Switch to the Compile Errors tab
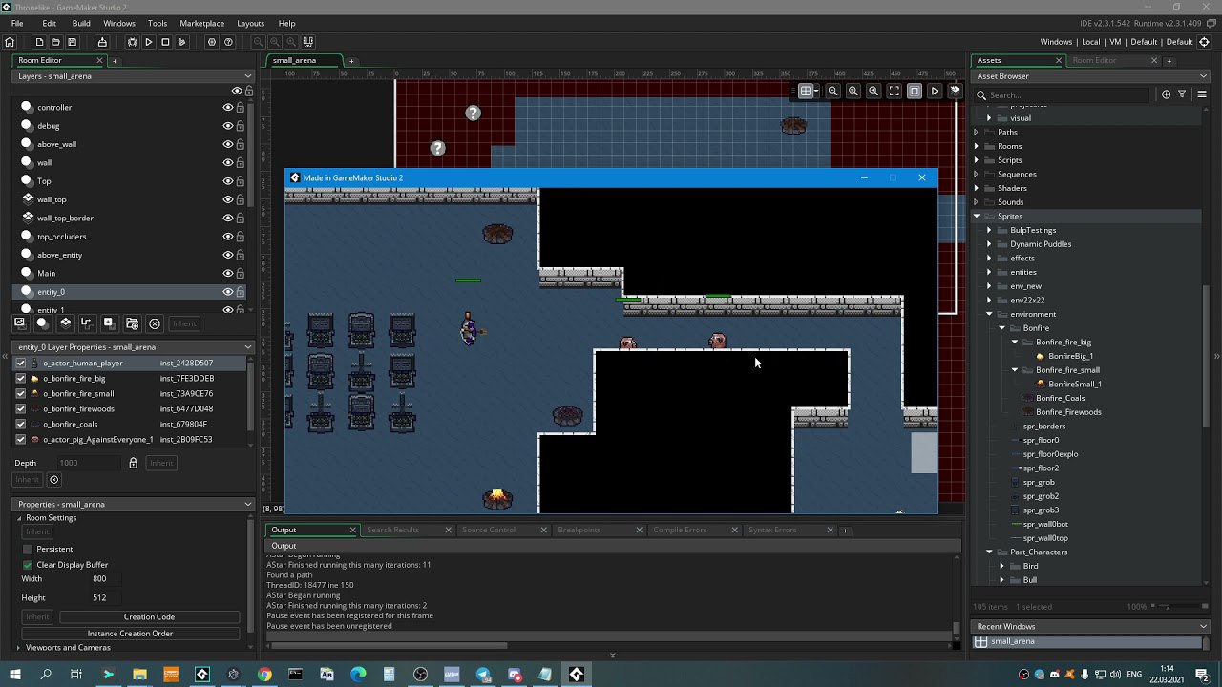This screenshot has height=687, width=1222. click(680, 530)
